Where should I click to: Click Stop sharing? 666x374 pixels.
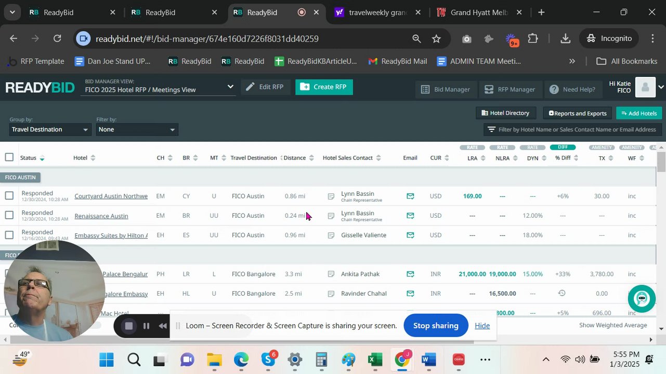click(436, 326)
